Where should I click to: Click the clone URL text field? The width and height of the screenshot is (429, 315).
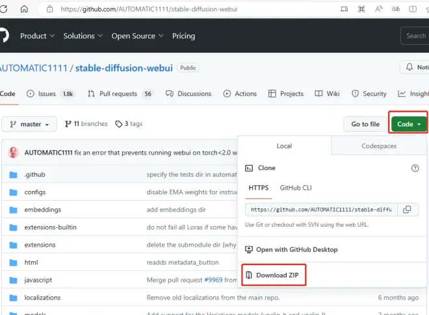321,209
